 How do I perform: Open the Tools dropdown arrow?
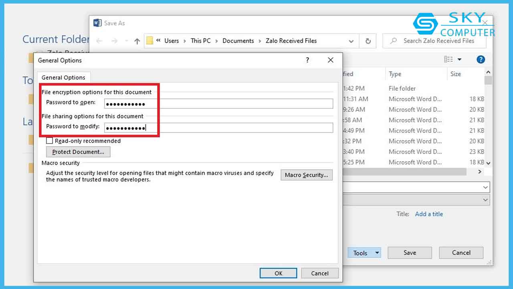pos(377,253)
